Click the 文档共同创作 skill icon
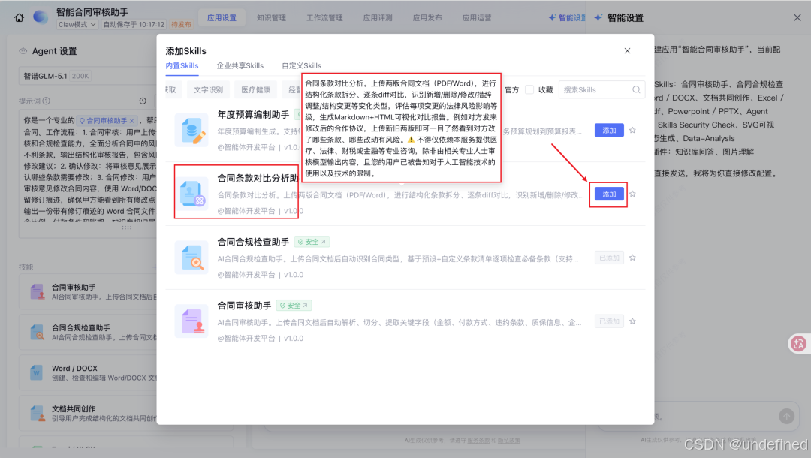The width and height of the screenshot is (811, 458). pos(37,414)
